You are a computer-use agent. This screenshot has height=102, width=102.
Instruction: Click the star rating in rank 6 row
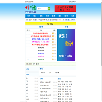click(54, 48)
